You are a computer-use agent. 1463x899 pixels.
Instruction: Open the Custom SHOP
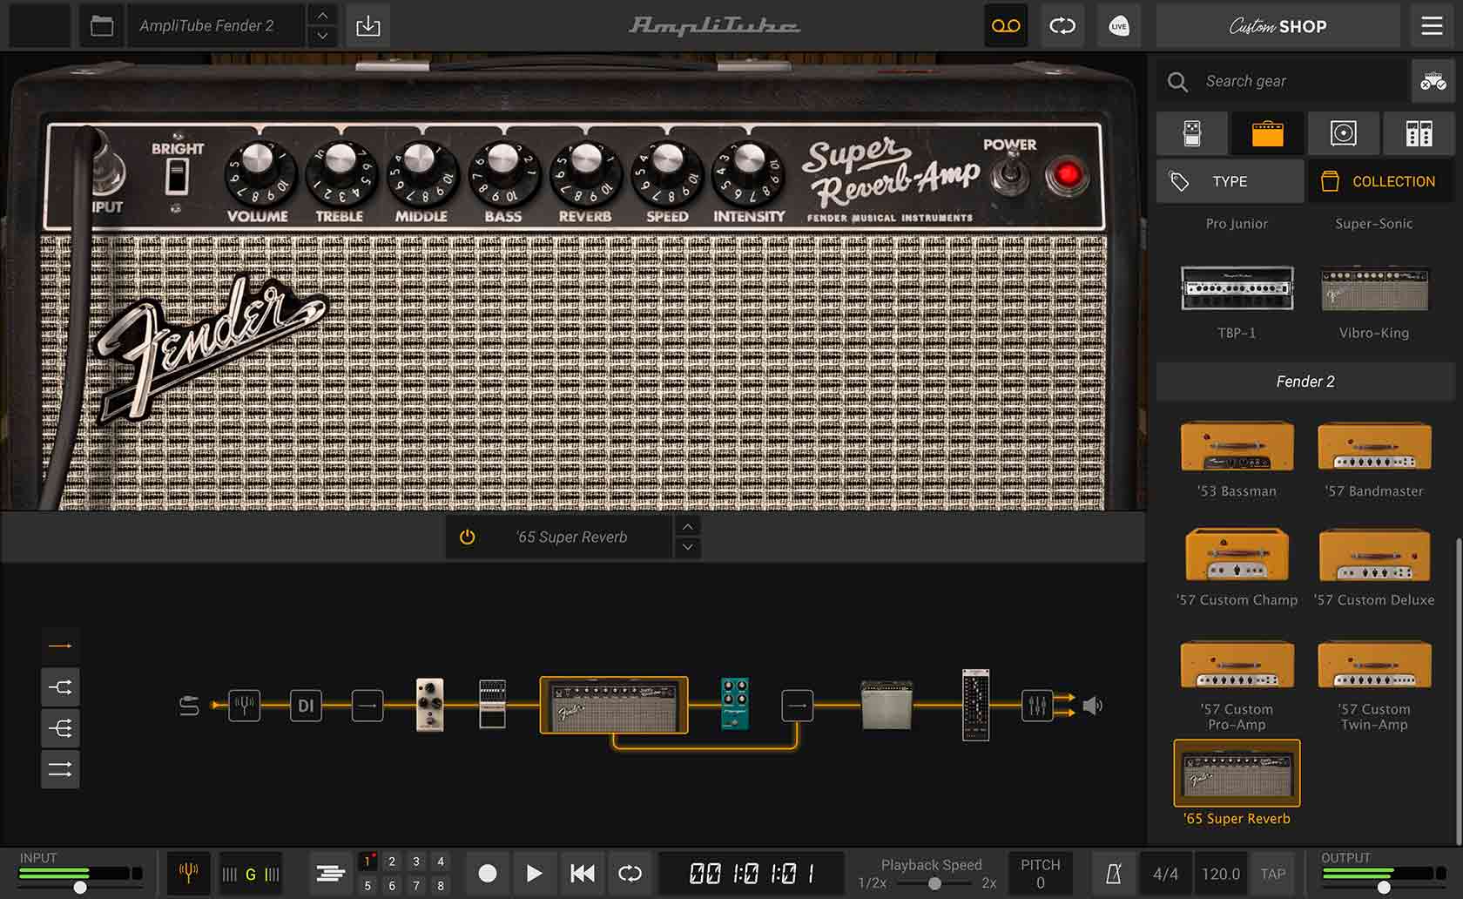[x=1278, y=26]
